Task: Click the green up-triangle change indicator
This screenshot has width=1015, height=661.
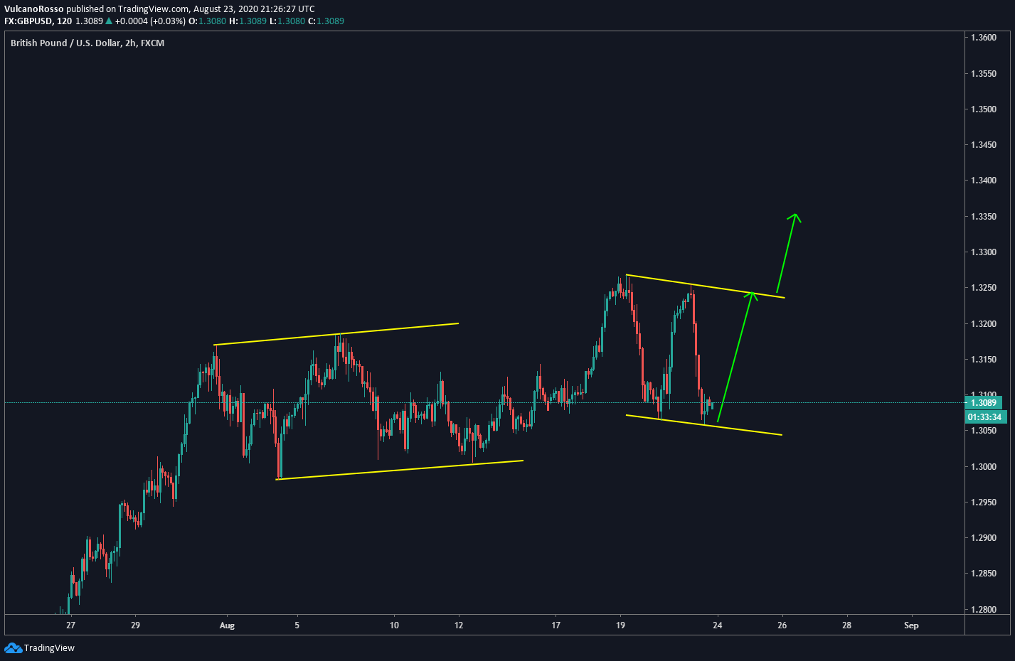Action: point(110,21)
